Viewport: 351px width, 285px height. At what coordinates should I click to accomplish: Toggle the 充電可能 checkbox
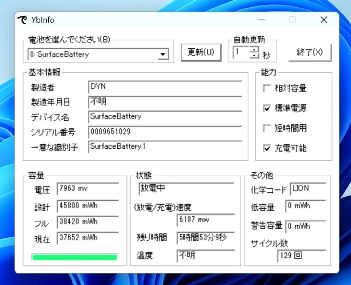point(267,148)
